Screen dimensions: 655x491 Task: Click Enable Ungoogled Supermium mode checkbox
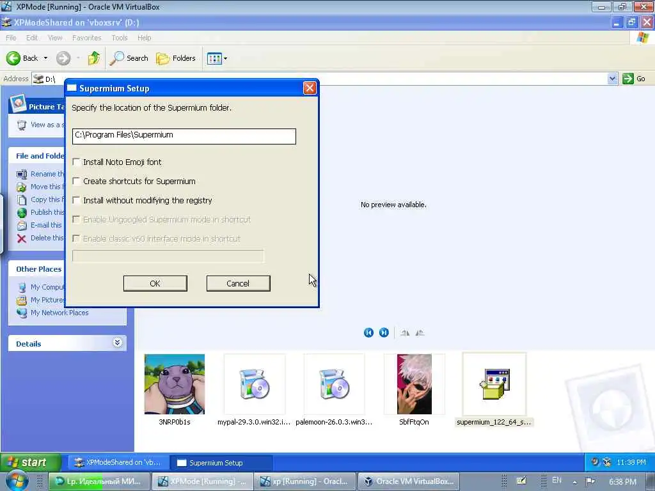[76, 219]
